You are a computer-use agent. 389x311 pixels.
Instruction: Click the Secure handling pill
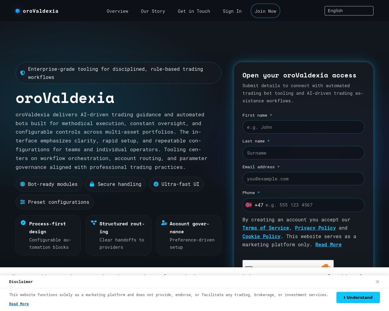click(115, 184)
